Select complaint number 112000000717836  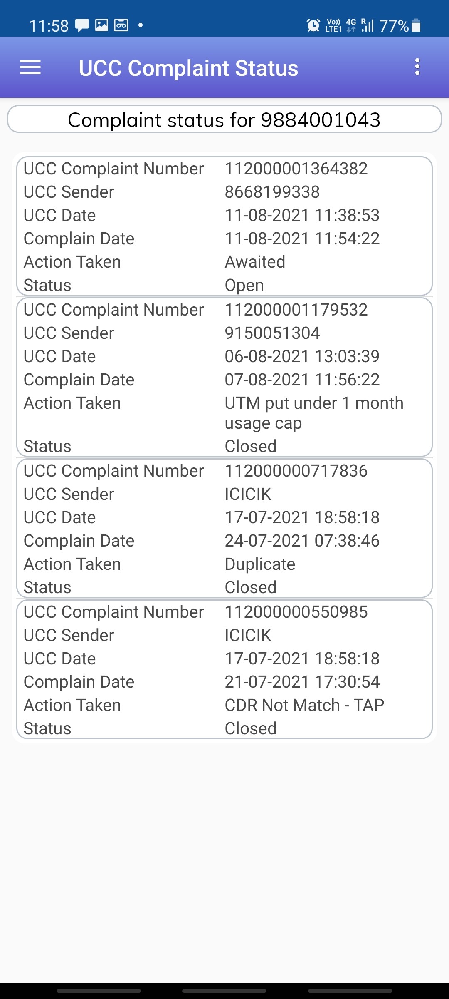point(296,471)
